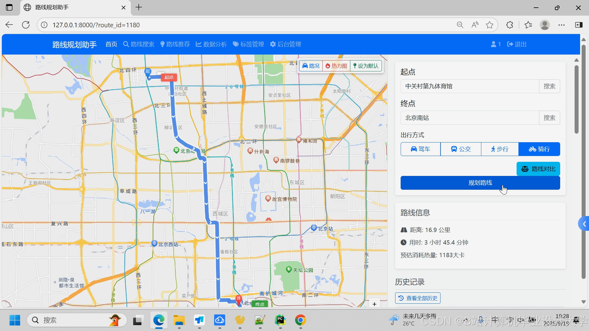The image size is (589, 331).
Task: Click the 起点 destination input field
Action: [469, 86]
